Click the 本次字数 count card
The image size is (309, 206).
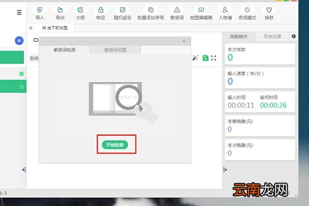[x=260, y=54]
